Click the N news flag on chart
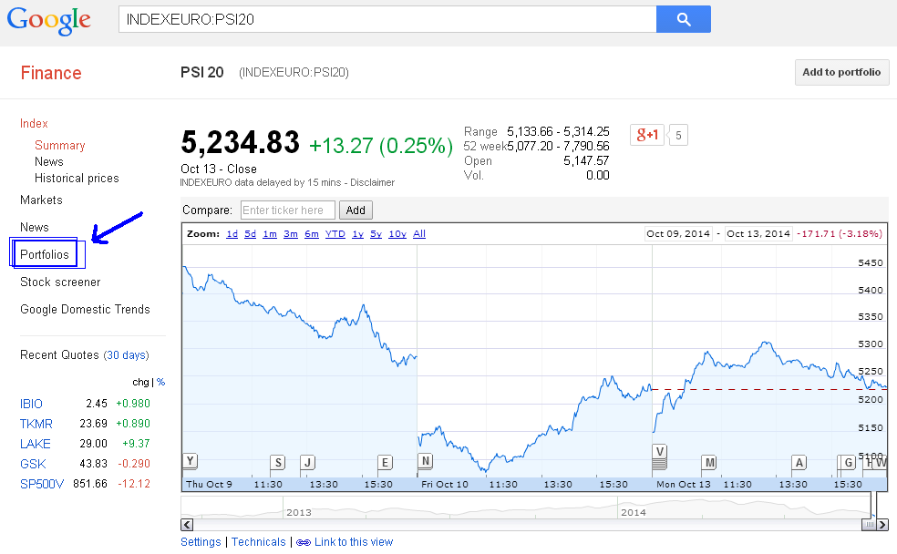 click(425, 461)
